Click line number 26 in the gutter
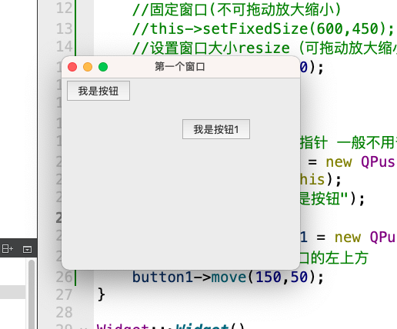The height and width of the screenshot is (329, 397). pyautogui.click(x=65, y=277)
